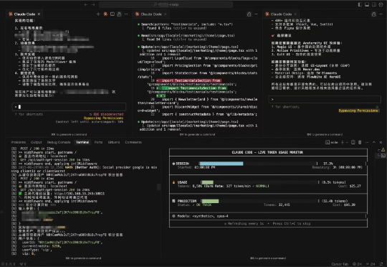Open more actions for middle editor group
Screen dimensions: 387x267
click(256, 14)
